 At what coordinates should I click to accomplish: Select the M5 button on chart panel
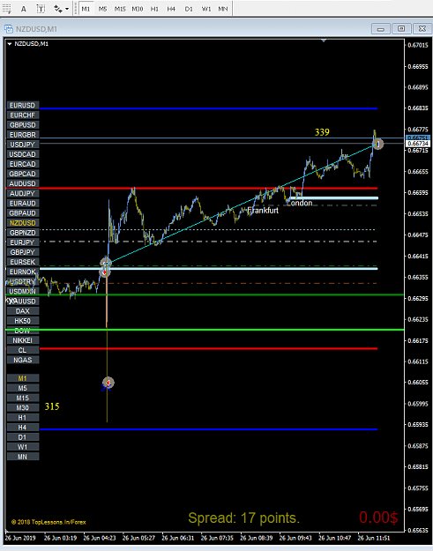[x=23, y=388]
